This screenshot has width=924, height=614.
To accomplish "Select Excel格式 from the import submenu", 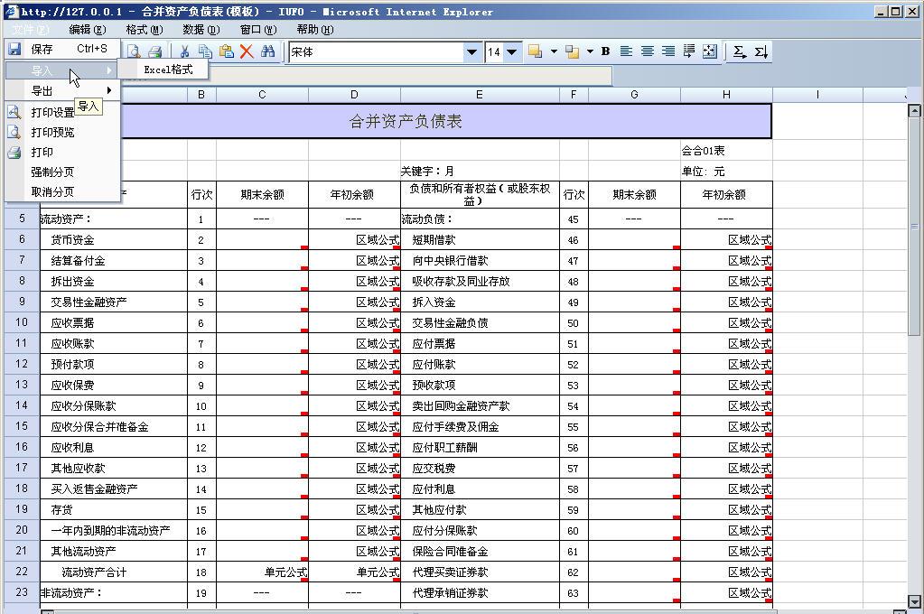I will tap(168, 70).
